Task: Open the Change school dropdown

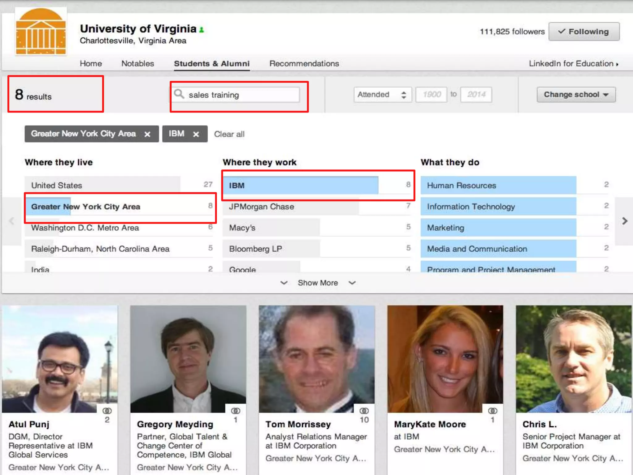Action: click(x=576, y=95)
